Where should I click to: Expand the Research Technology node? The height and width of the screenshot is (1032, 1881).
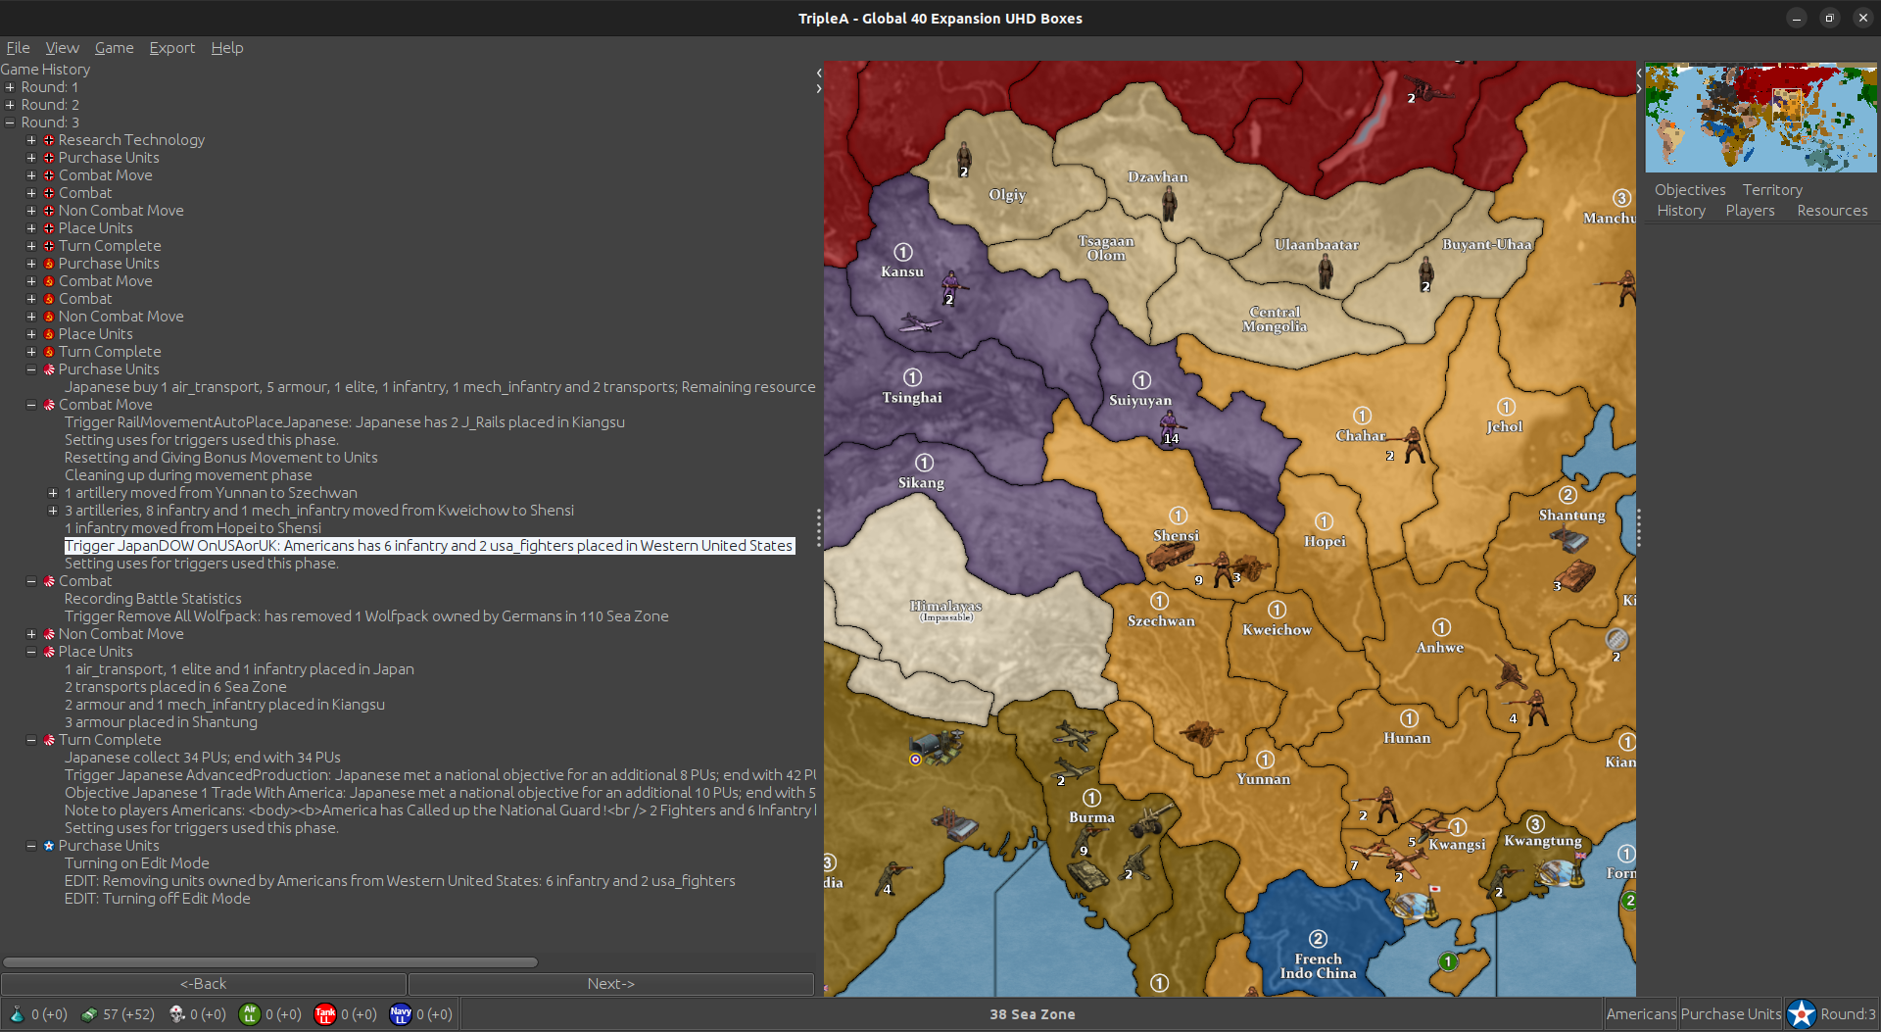tap(31, 140)
